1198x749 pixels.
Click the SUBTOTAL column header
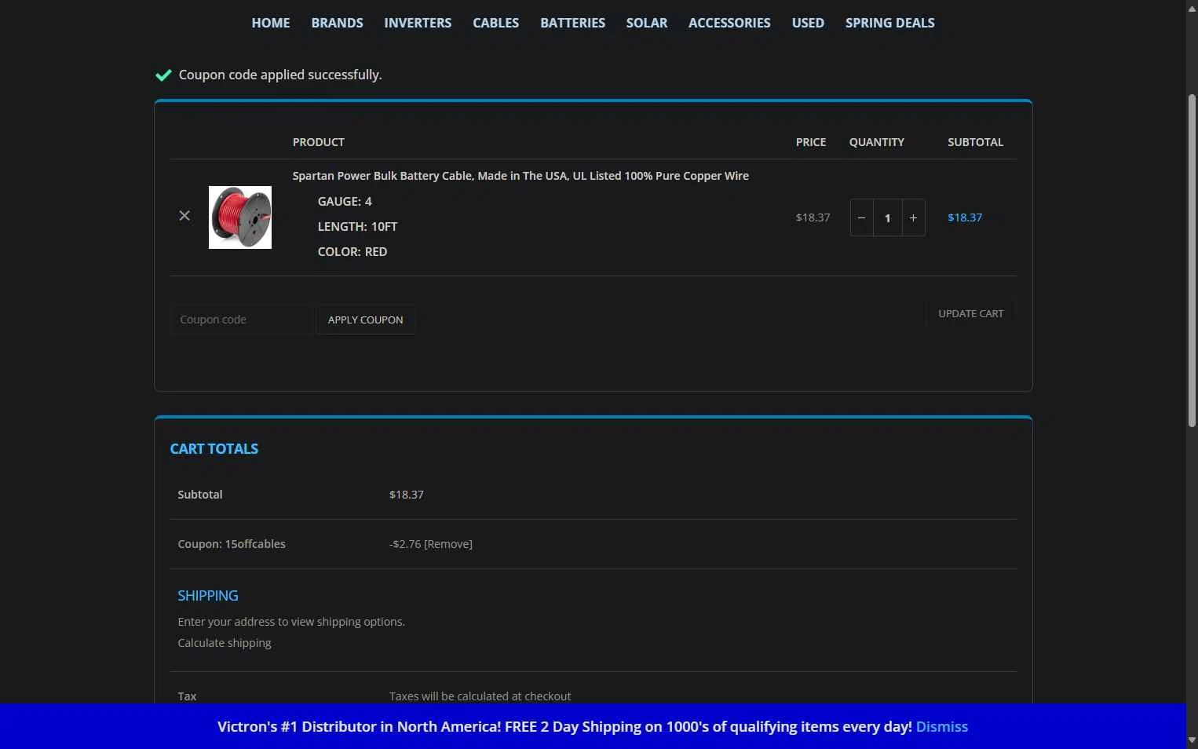tap(975, 142)
